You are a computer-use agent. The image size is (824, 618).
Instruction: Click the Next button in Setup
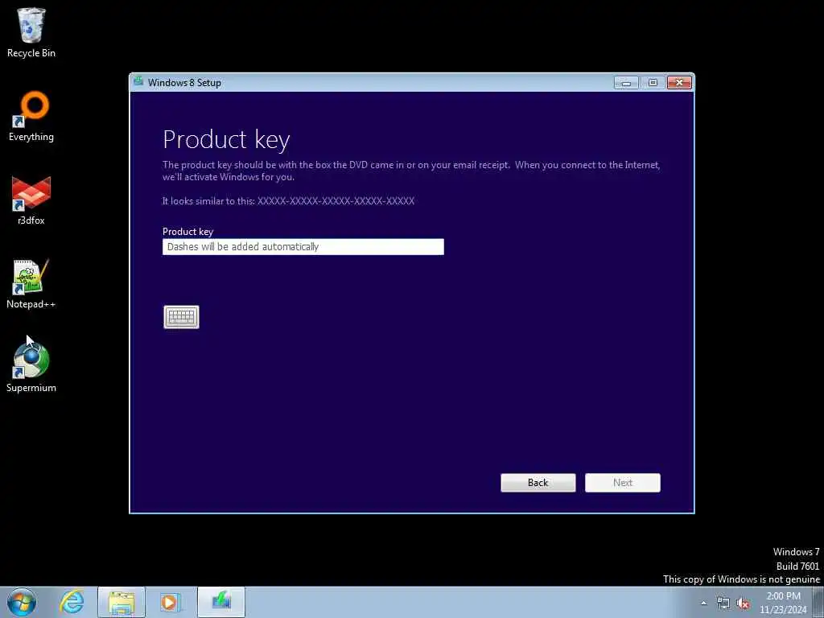point(623,483)
